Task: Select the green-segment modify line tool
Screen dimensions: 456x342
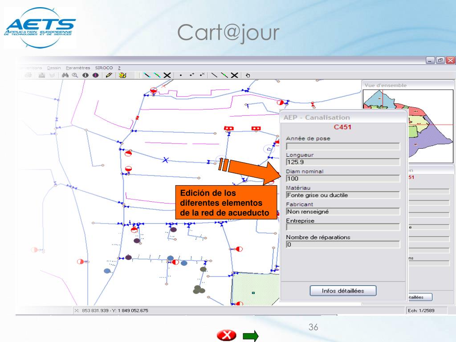Action: click(157, 75)
